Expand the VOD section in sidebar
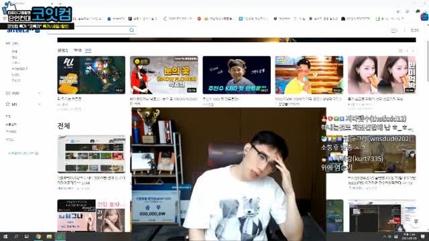Screen dimensions: 429x241 pos(39,93)
